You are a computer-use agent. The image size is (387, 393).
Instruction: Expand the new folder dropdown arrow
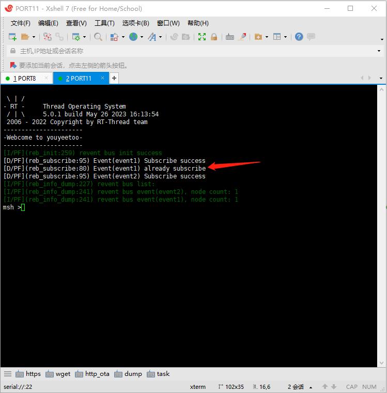tap(267, 37)
